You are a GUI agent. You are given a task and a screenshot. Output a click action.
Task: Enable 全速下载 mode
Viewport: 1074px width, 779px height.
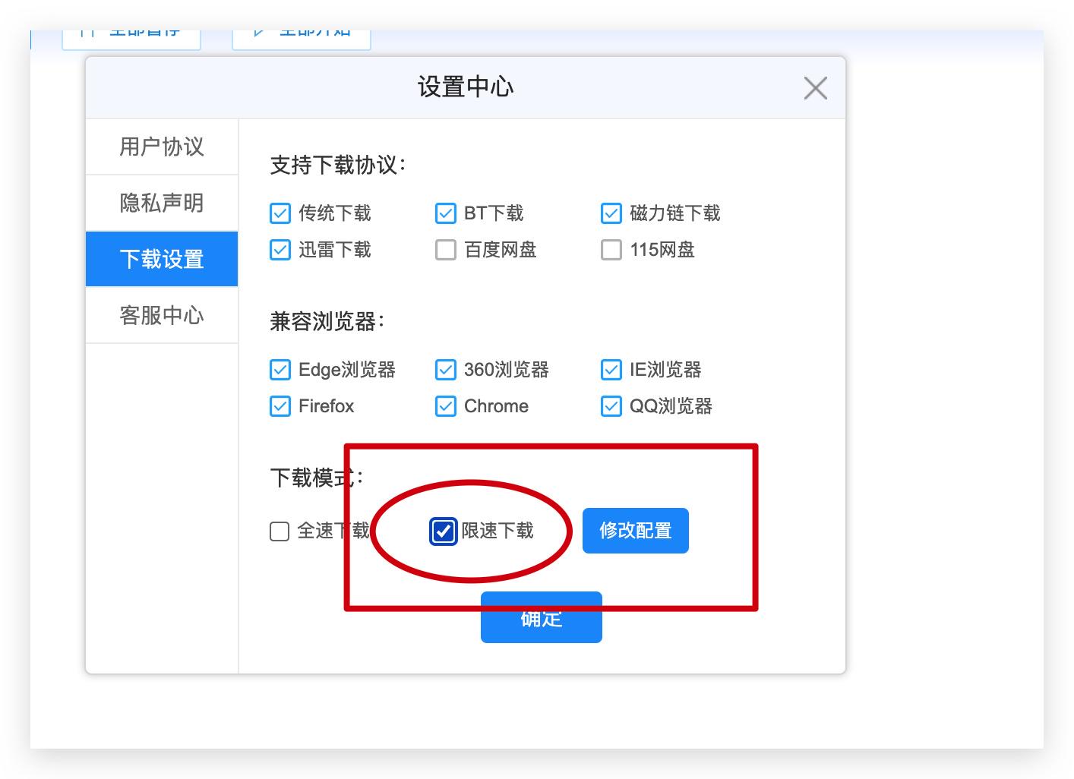click(x=279, y=531)
